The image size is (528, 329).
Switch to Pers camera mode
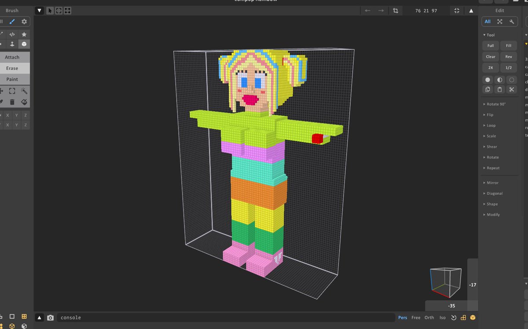pos(403,318)
